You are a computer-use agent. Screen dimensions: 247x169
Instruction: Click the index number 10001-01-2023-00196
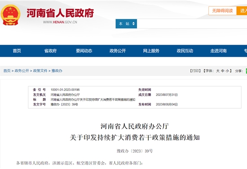pos(65,90)
